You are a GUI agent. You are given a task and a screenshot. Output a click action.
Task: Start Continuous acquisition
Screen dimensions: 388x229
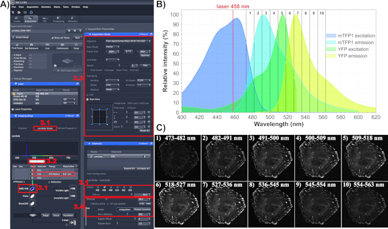(62, 46)
